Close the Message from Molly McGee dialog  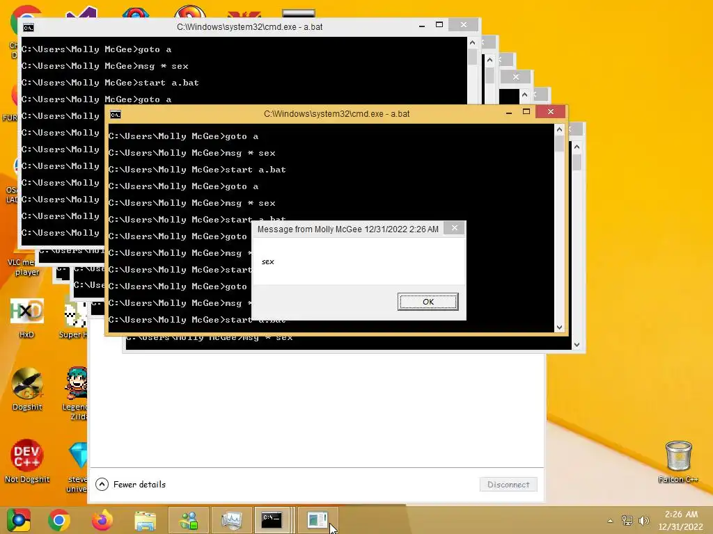[454, 228]
